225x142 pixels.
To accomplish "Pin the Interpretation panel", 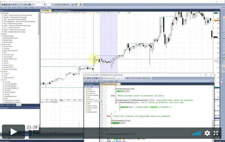I will click(37, 108).
